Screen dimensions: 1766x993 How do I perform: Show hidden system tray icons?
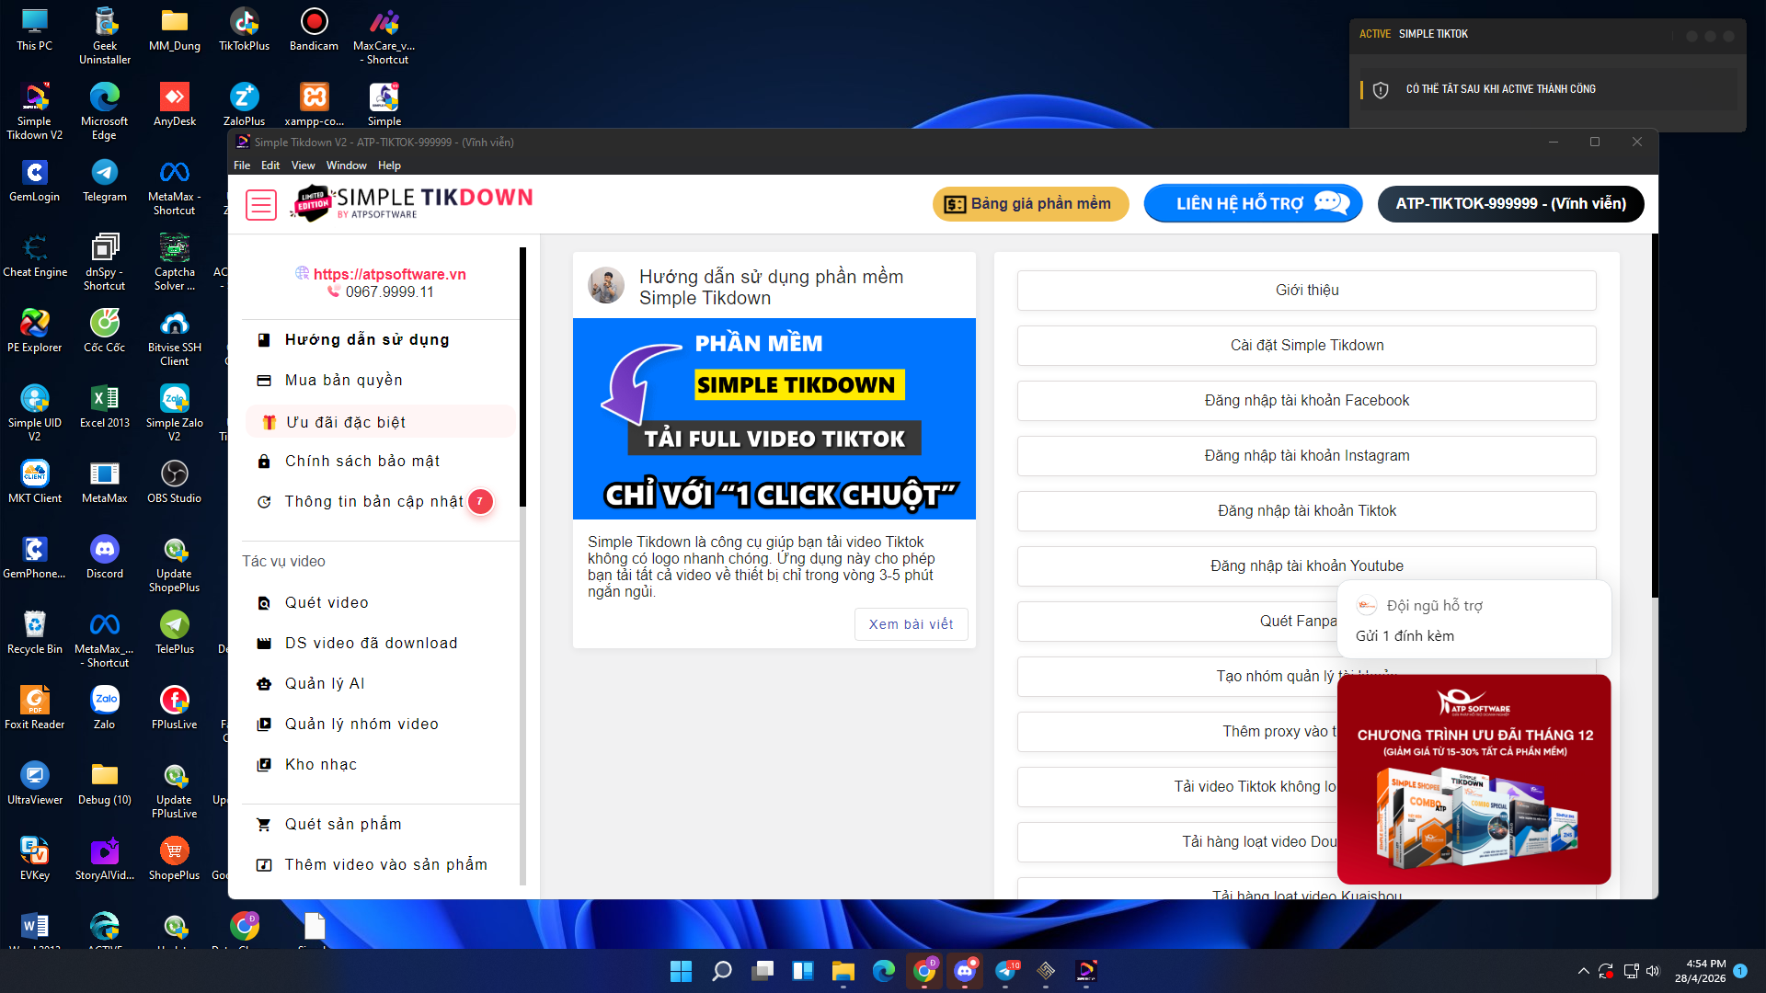pos(1583,971)
